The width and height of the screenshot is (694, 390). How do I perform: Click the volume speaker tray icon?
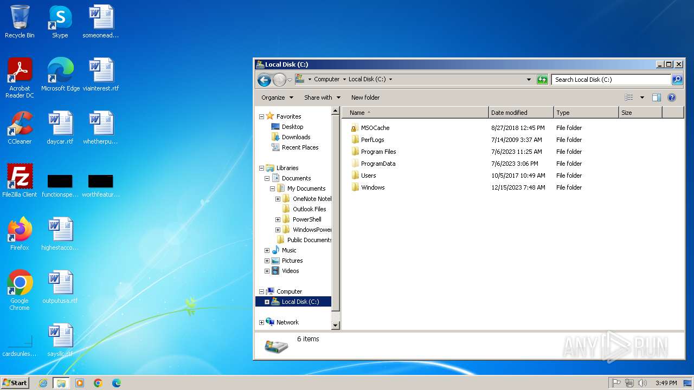pos(642,383)
